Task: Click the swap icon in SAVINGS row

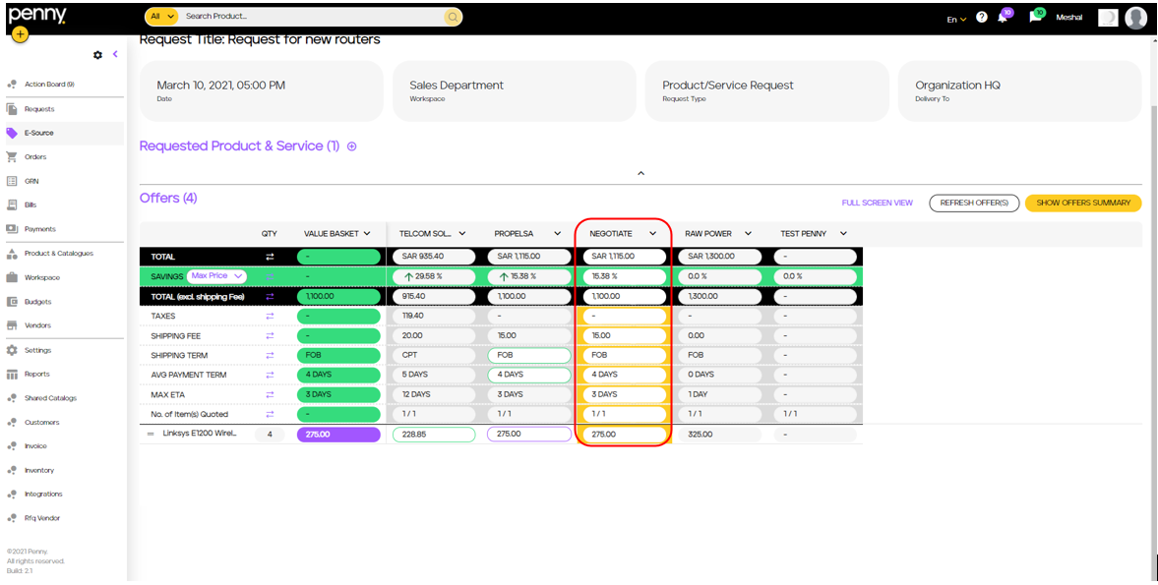Action: pos(270,276)
